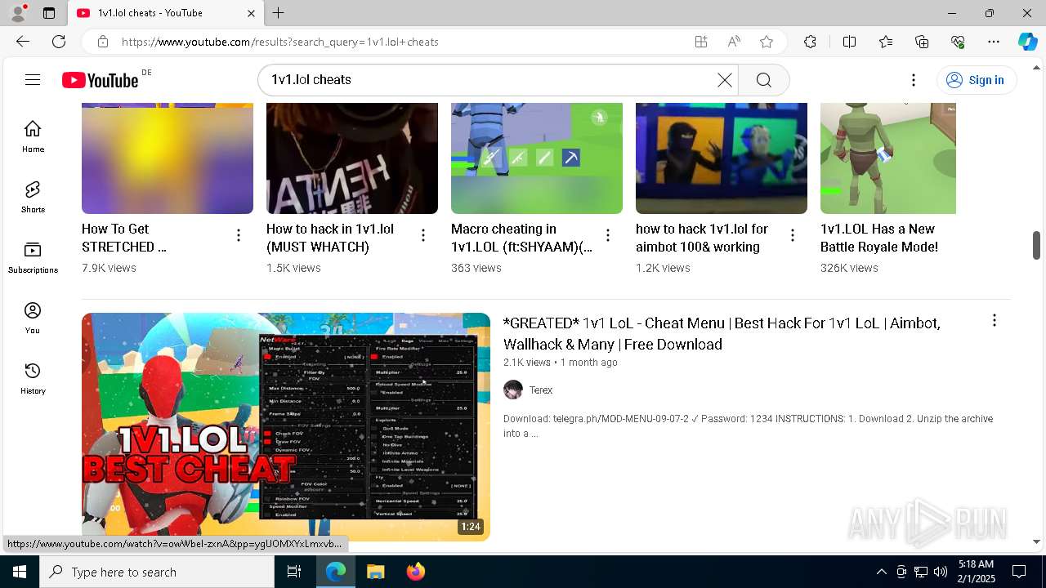Open the YouTube hamburger guide menu
This screenshot has height=588, width=1046.
click(33, 79)
